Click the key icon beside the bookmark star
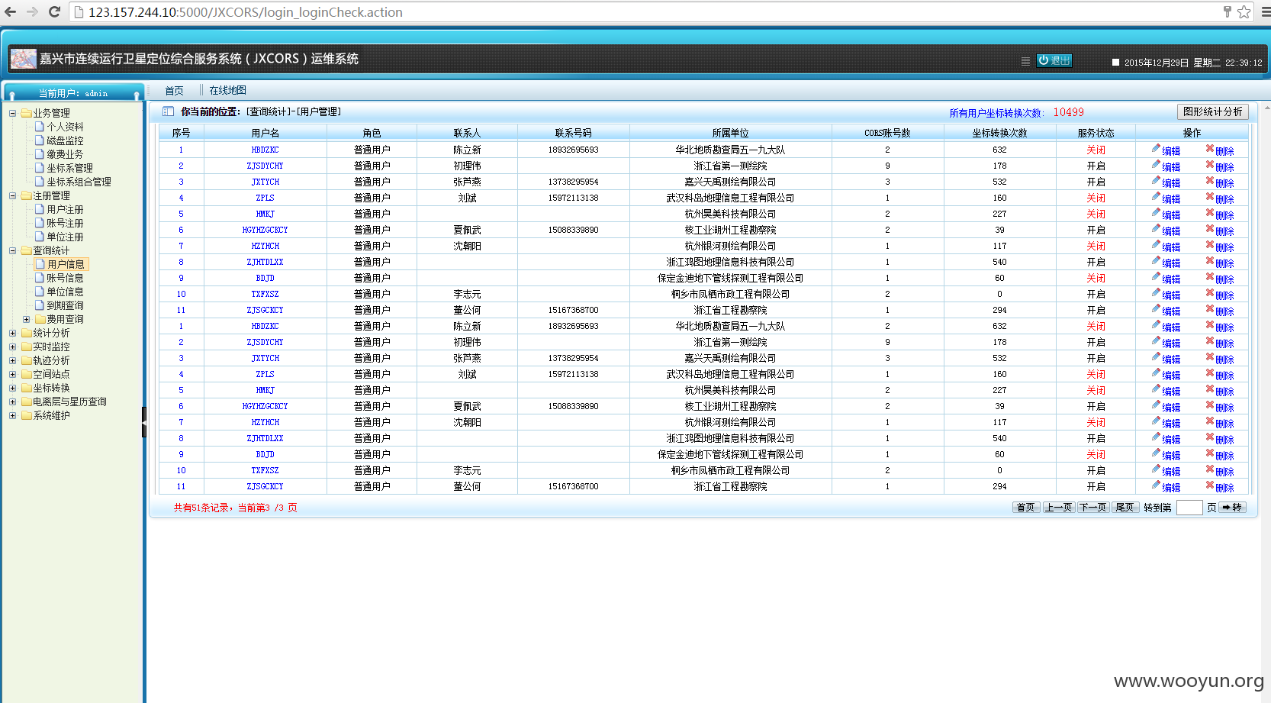 point(1228,11)
